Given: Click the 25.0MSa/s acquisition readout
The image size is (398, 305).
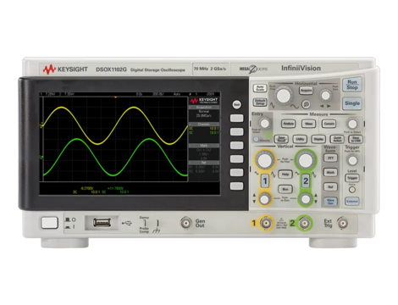Looking at the screenshot, I should 204,116.
